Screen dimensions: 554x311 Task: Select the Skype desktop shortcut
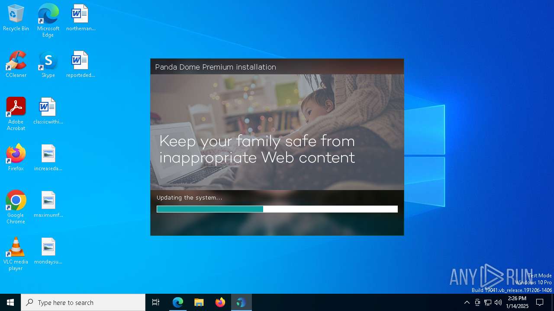(x=48, y=65)
